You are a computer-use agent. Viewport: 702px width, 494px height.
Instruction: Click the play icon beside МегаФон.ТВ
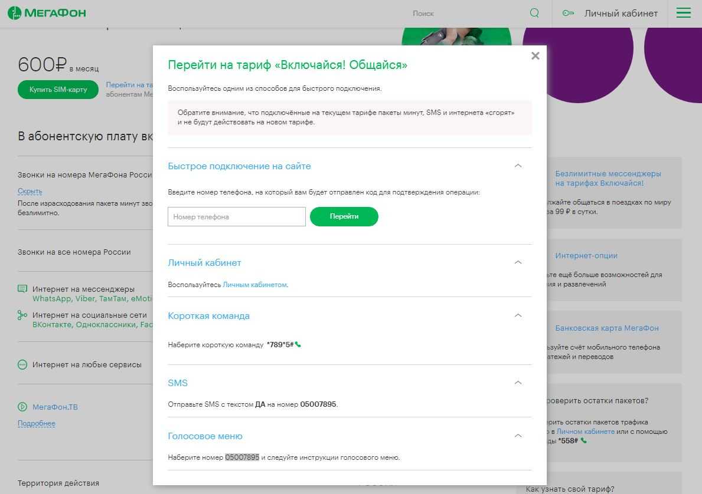point(22,407)
